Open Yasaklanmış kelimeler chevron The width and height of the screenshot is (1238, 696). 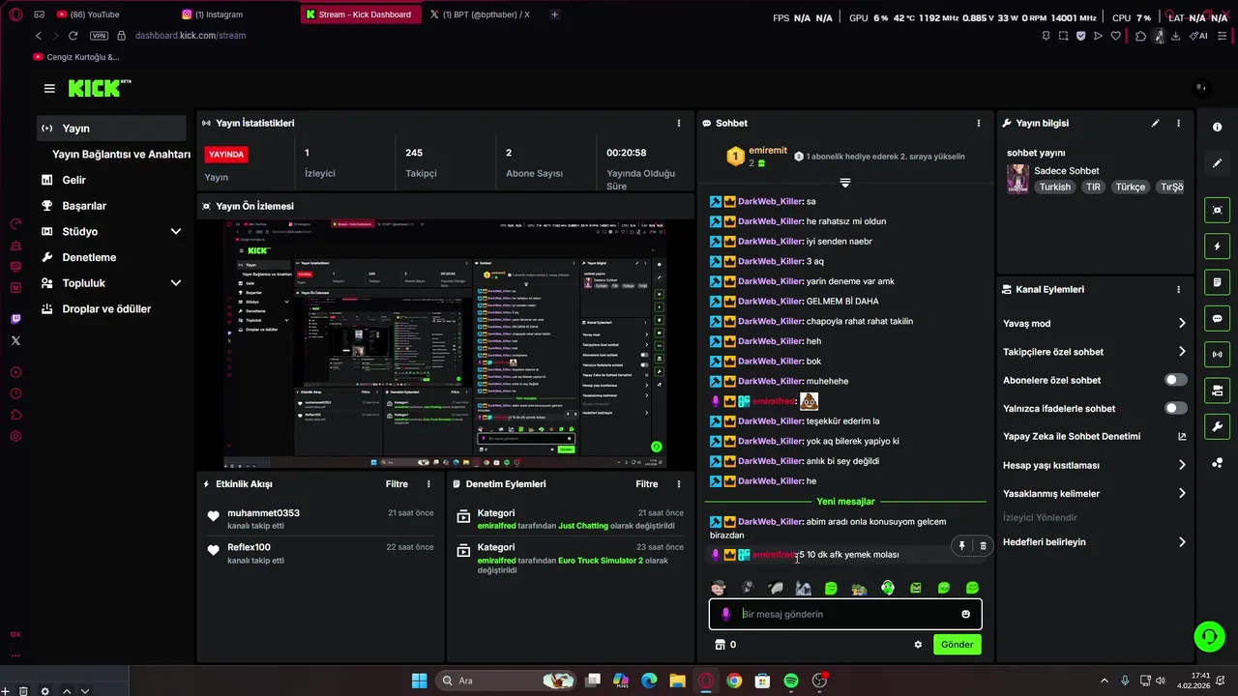pyautogui.click(x=1181, y=494)
